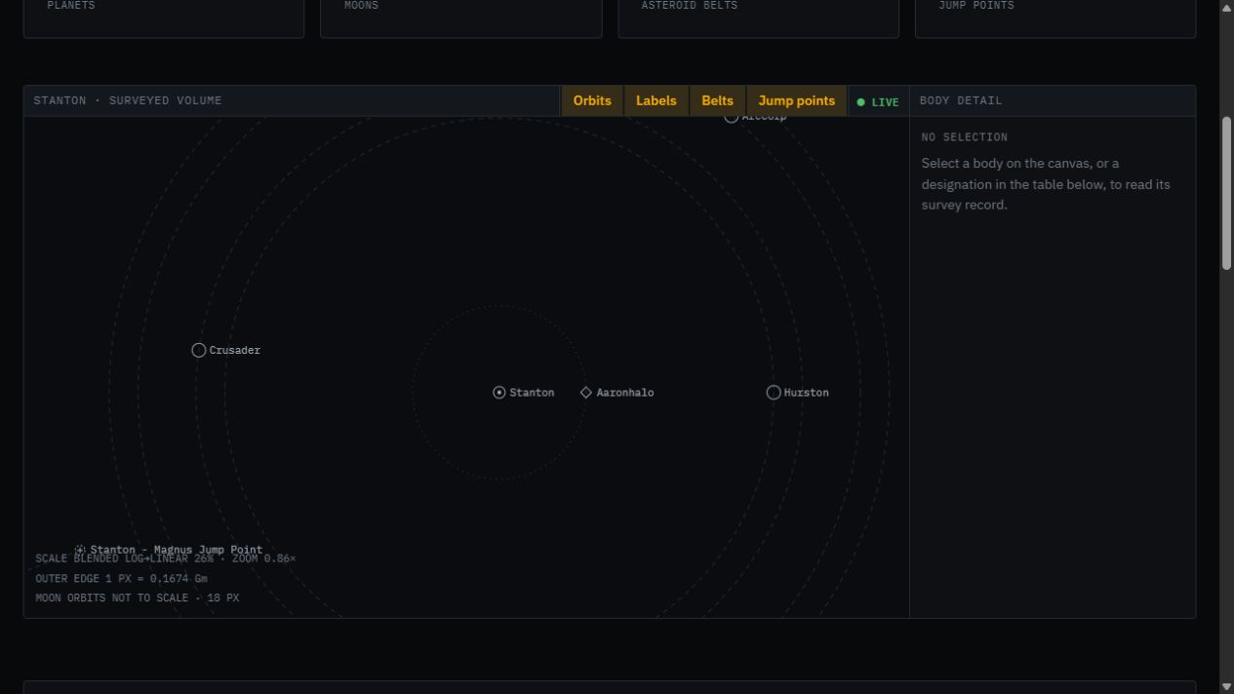Toggle the Belts display button

[717, 100]
